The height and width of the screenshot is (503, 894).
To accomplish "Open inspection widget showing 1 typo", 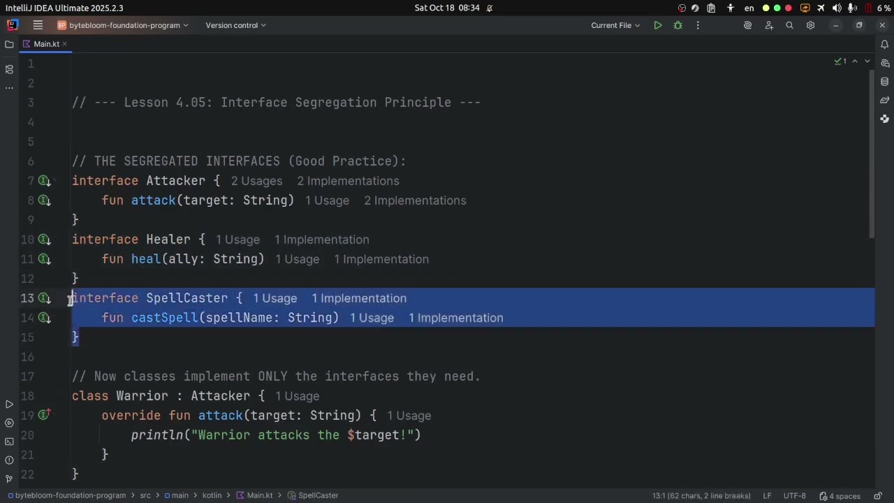I will click(840, 61).
